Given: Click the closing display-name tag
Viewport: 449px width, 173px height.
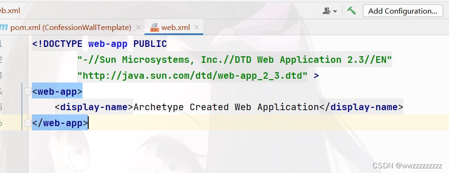Looking at the screenshot, I should (x=361, y=107).
